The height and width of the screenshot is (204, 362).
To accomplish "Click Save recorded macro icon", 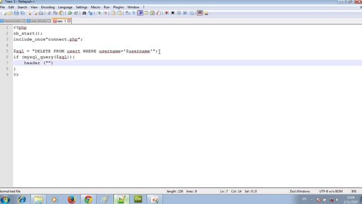I will point(191,13).
